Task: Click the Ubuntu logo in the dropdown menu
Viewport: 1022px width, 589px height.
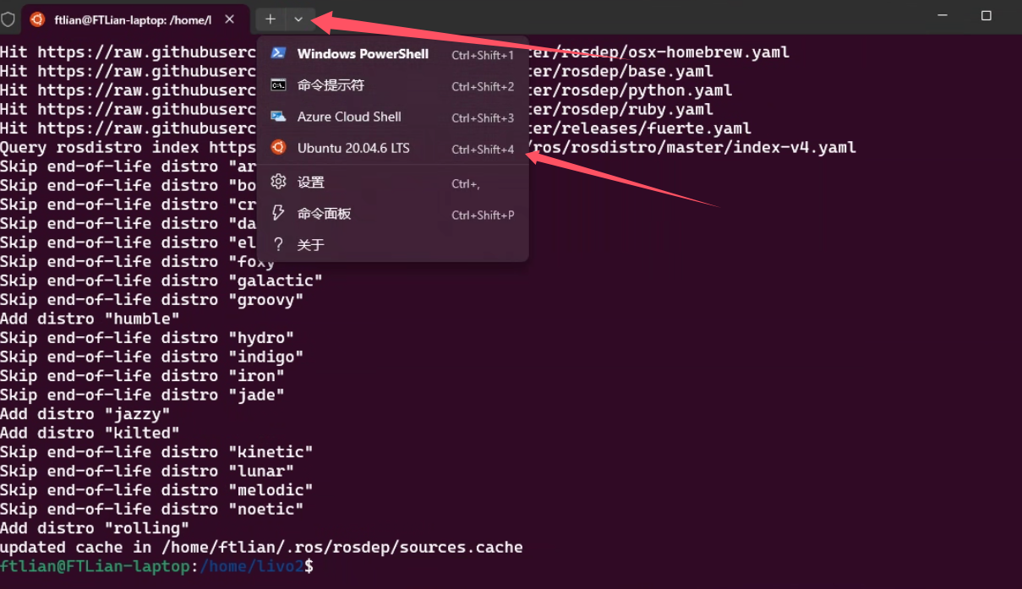Action: [278, 148]
